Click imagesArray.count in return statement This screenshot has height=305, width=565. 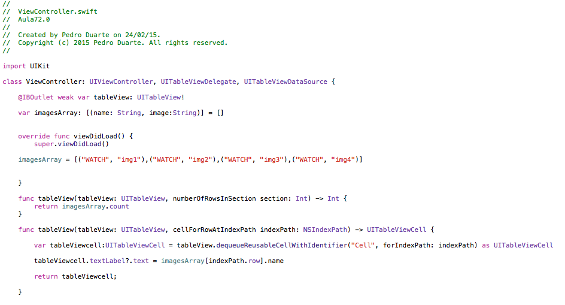click(96, 207)
